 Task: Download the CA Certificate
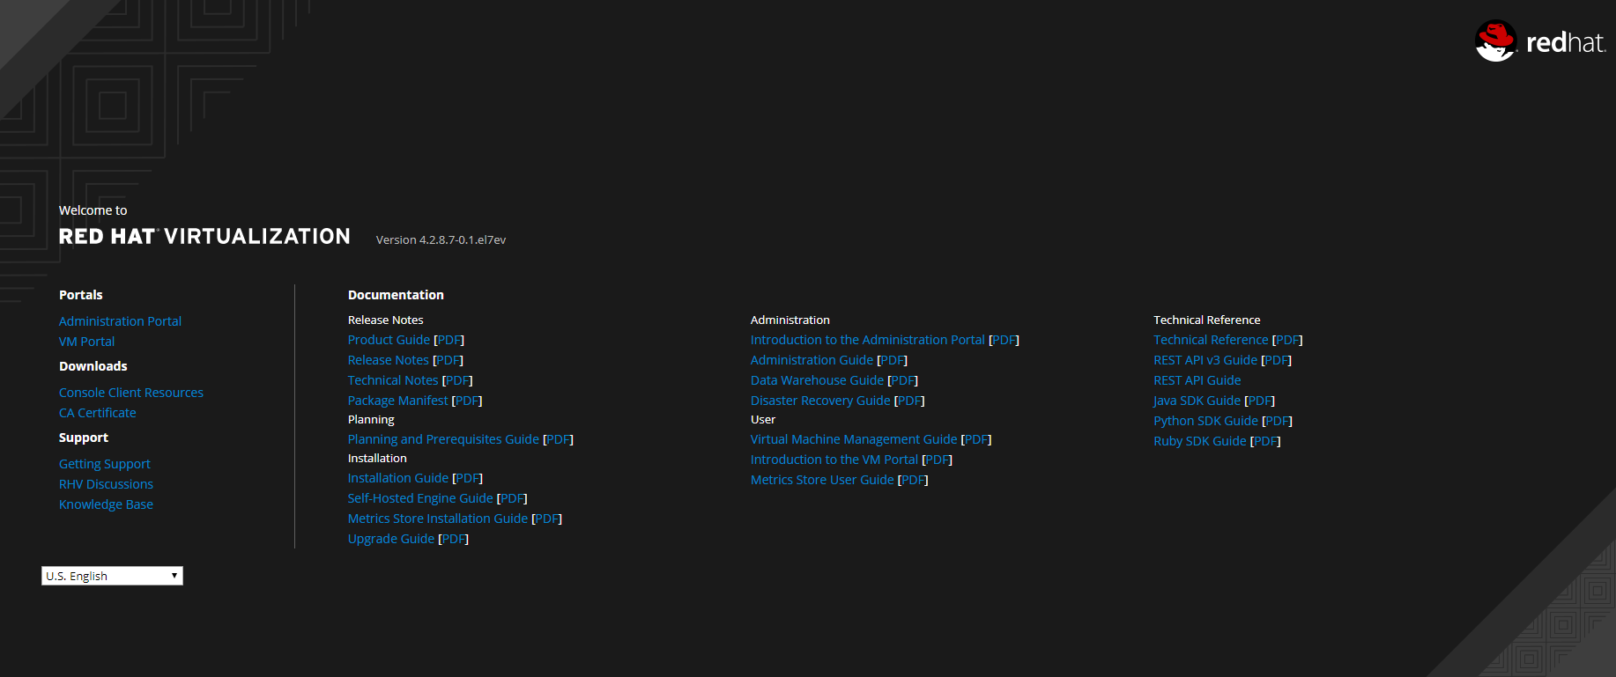tap(97, 413)
